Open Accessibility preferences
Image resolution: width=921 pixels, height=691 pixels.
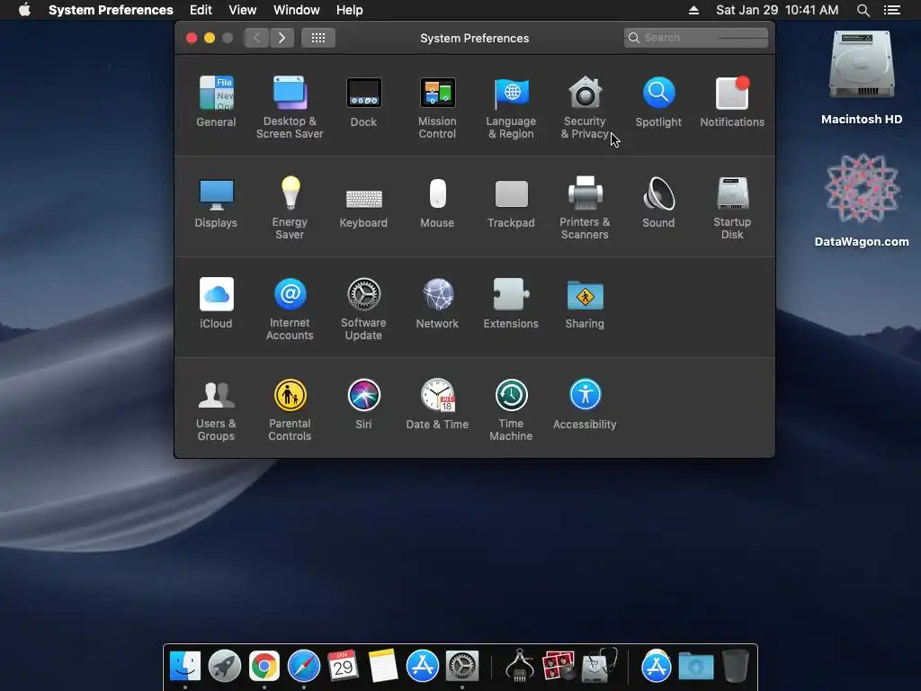point(585,404)
